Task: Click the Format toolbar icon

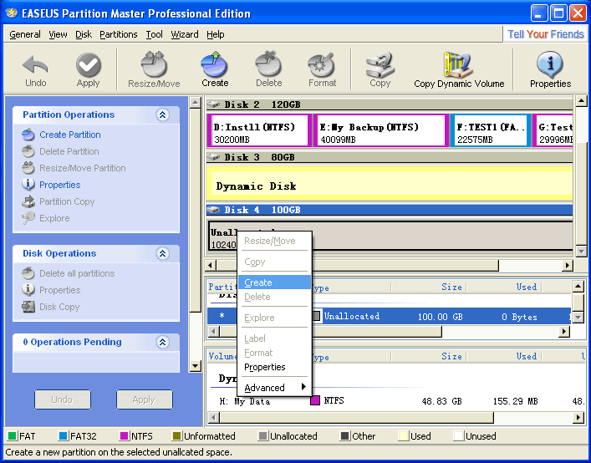Action: point(322,65)
